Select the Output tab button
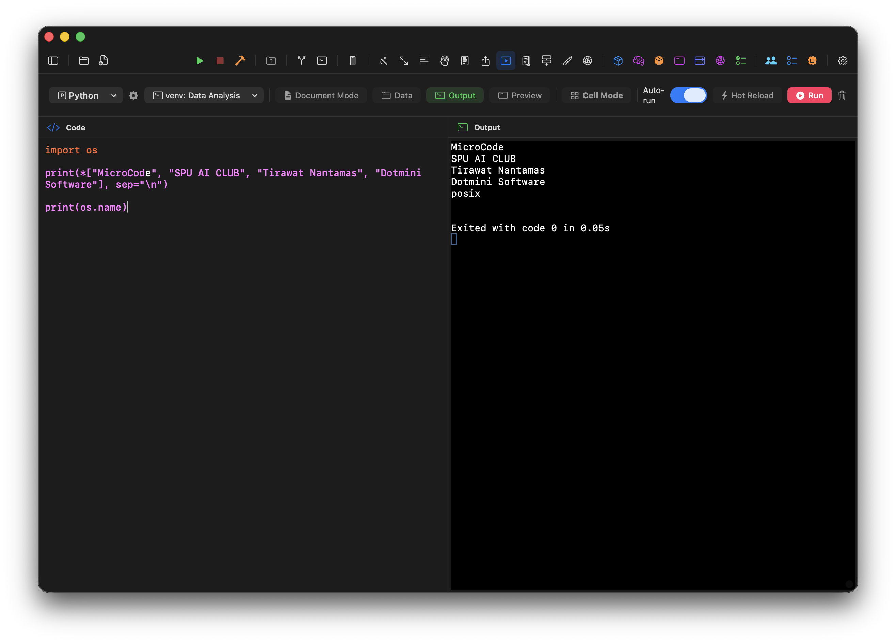The height and width of the screenshot is (643, 896). click(x=455, y=96)
